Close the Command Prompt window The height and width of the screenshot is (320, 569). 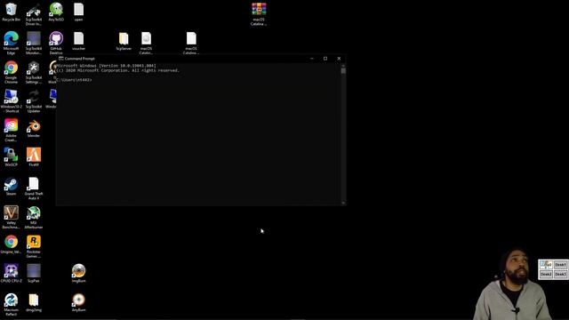click(339, 59)
